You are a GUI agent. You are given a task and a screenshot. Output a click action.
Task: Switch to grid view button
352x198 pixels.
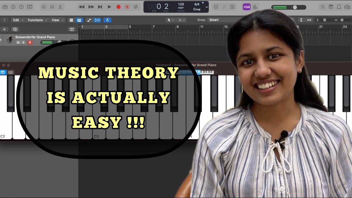pyautogui.click(x=71, y=20)
